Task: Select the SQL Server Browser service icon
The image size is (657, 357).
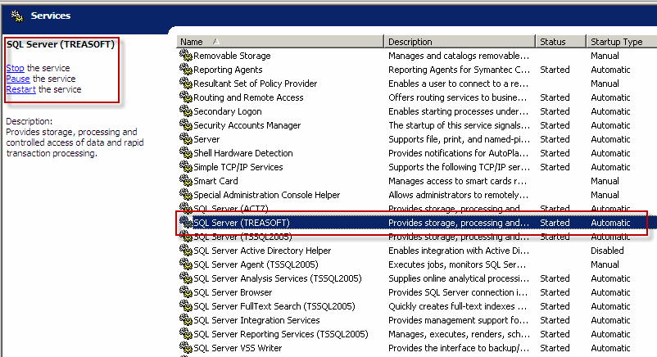Action: (x=186, y=292)
